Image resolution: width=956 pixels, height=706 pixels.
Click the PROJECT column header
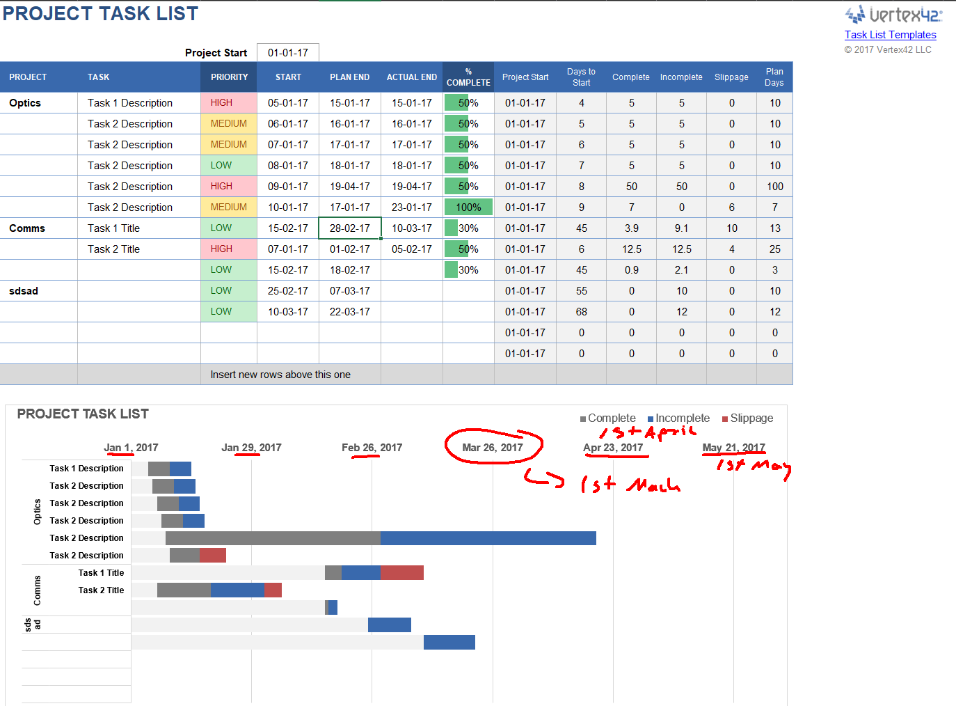click(28, 77)
